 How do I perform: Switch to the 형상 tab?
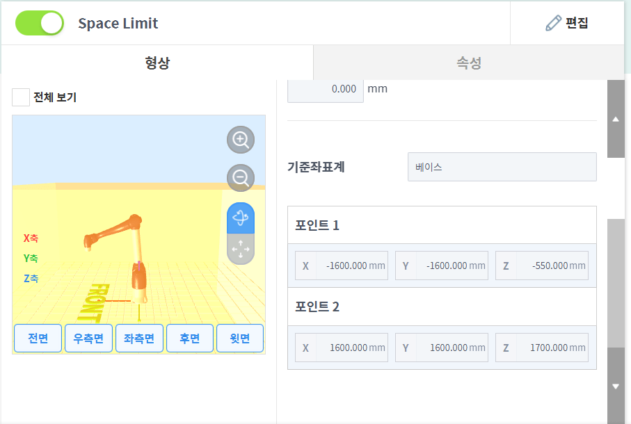[157, 63]
